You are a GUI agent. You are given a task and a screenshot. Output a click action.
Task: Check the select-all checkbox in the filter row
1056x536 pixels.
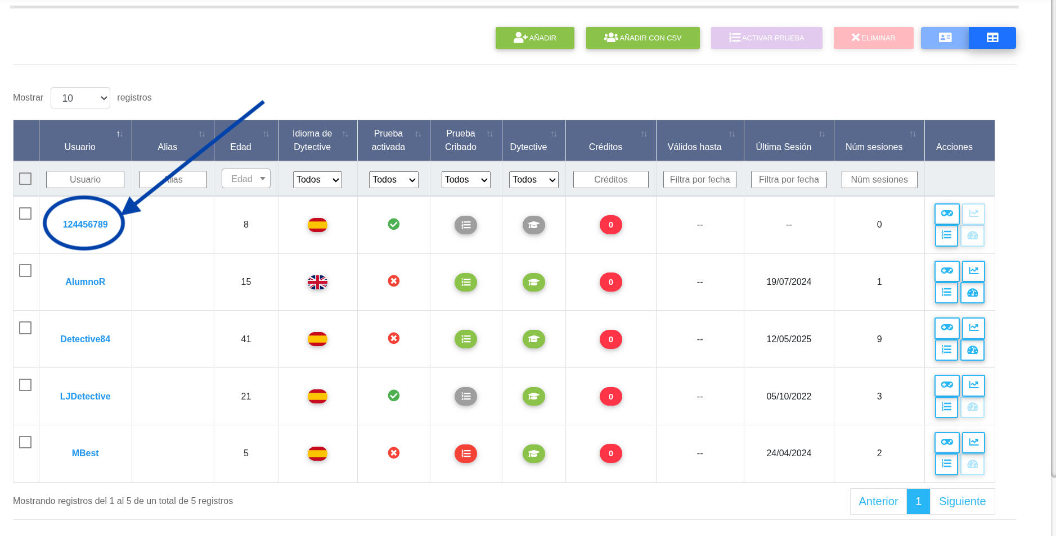(x=25, y=179)
